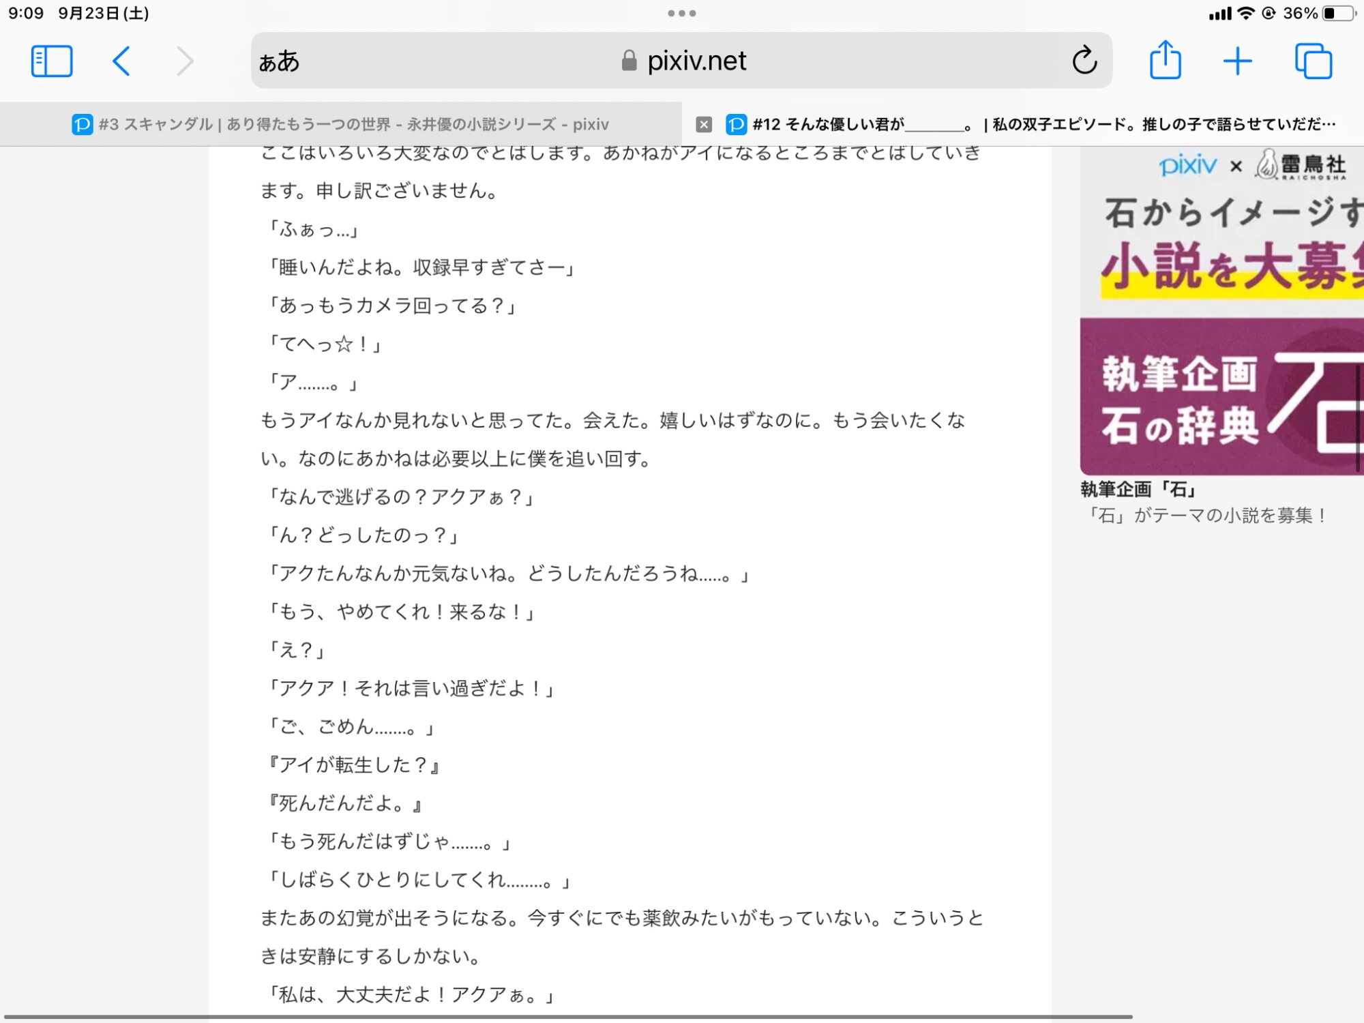The image size is (1364, 1023).
Task: Open the share sheet icon
Action: click(x=1165, y=61)
